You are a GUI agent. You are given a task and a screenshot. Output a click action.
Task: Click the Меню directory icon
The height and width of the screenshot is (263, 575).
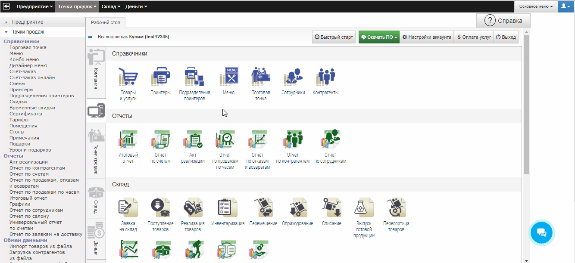pyautogui.click(x=228, y=77)
